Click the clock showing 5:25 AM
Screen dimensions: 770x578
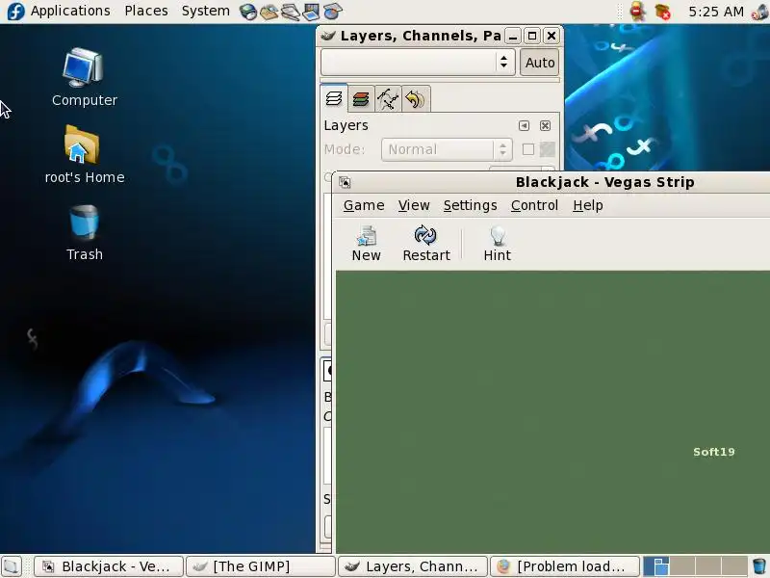point(715,12)
